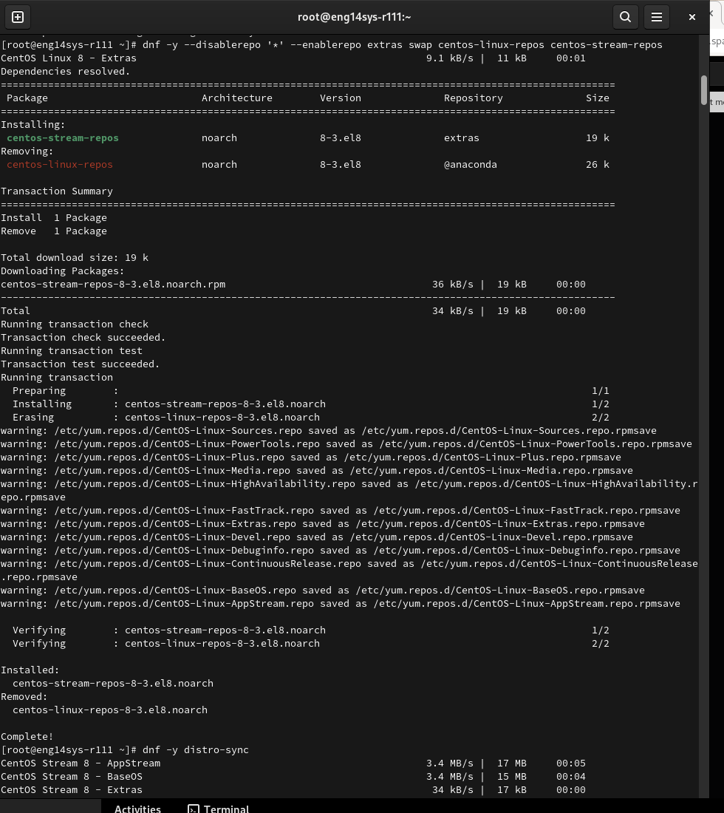This screenshot has width=724, height=813.
Task: Open the Activities overview
Action: (x=137, y=809)
